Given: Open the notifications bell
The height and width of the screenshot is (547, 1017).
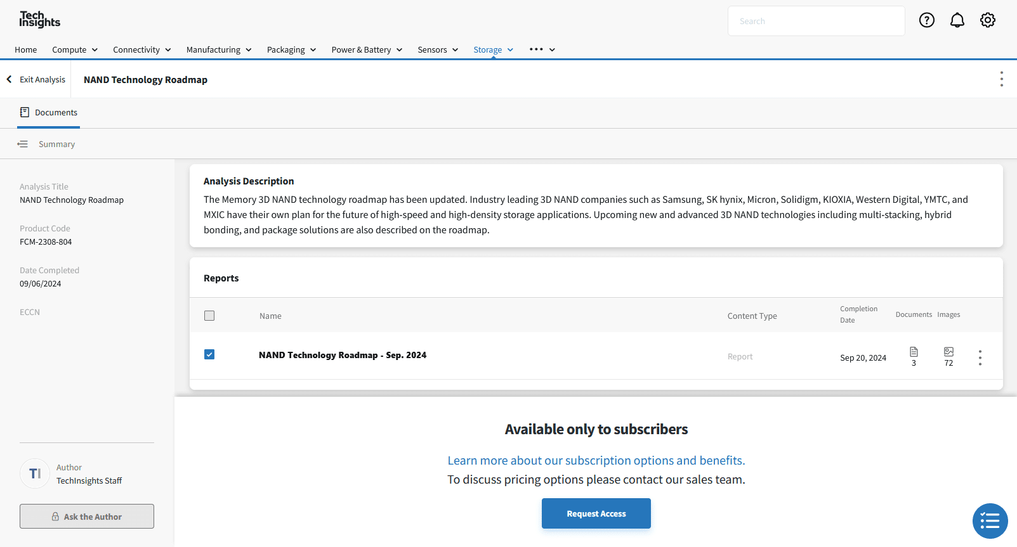Looking at the screenshot, I should pos(957,20).
